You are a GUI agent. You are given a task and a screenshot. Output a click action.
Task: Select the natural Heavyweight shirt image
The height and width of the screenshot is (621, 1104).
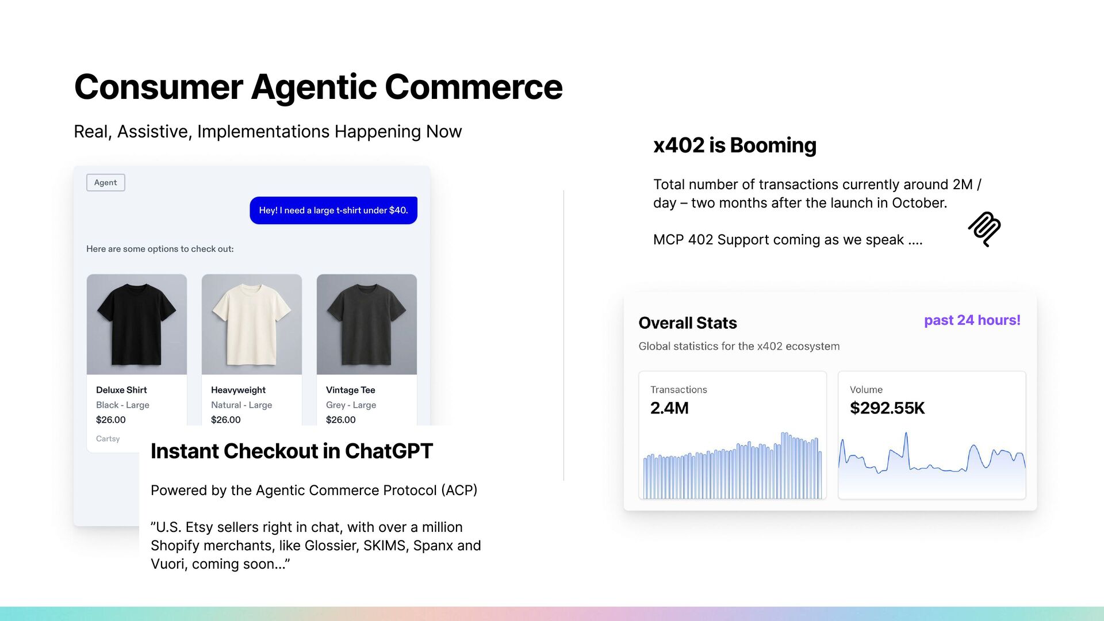click(251, 324)
